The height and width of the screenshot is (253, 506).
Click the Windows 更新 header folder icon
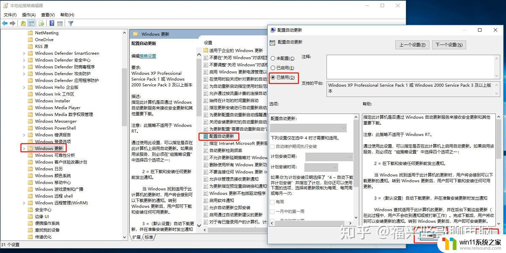136,34
